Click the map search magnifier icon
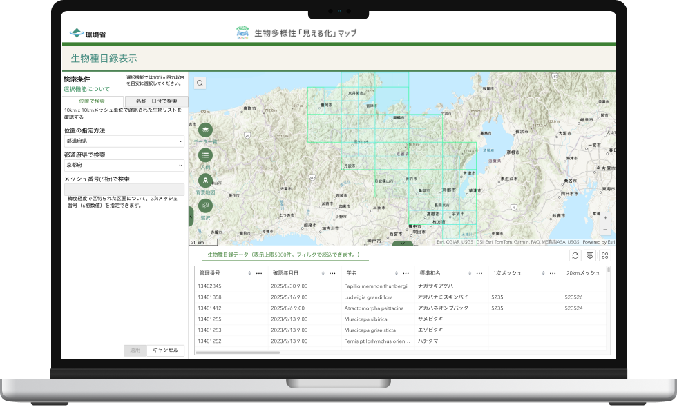 [x=200, y=83]
